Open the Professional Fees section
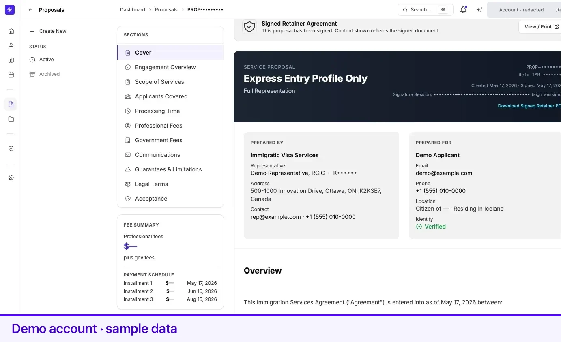This screenshot has height=342, width=561. point(170,126)
